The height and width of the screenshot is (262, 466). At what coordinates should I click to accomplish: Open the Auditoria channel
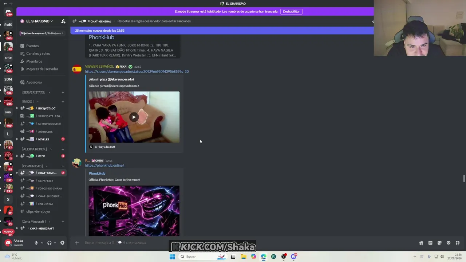click(x=43, y=82)
